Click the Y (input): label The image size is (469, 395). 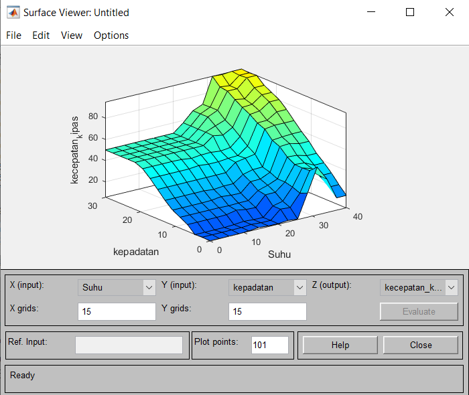click(179, 285)
